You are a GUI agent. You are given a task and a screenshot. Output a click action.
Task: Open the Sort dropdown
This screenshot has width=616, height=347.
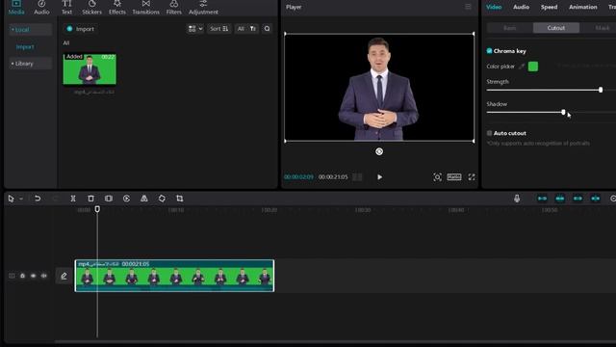tap(218, 29)
